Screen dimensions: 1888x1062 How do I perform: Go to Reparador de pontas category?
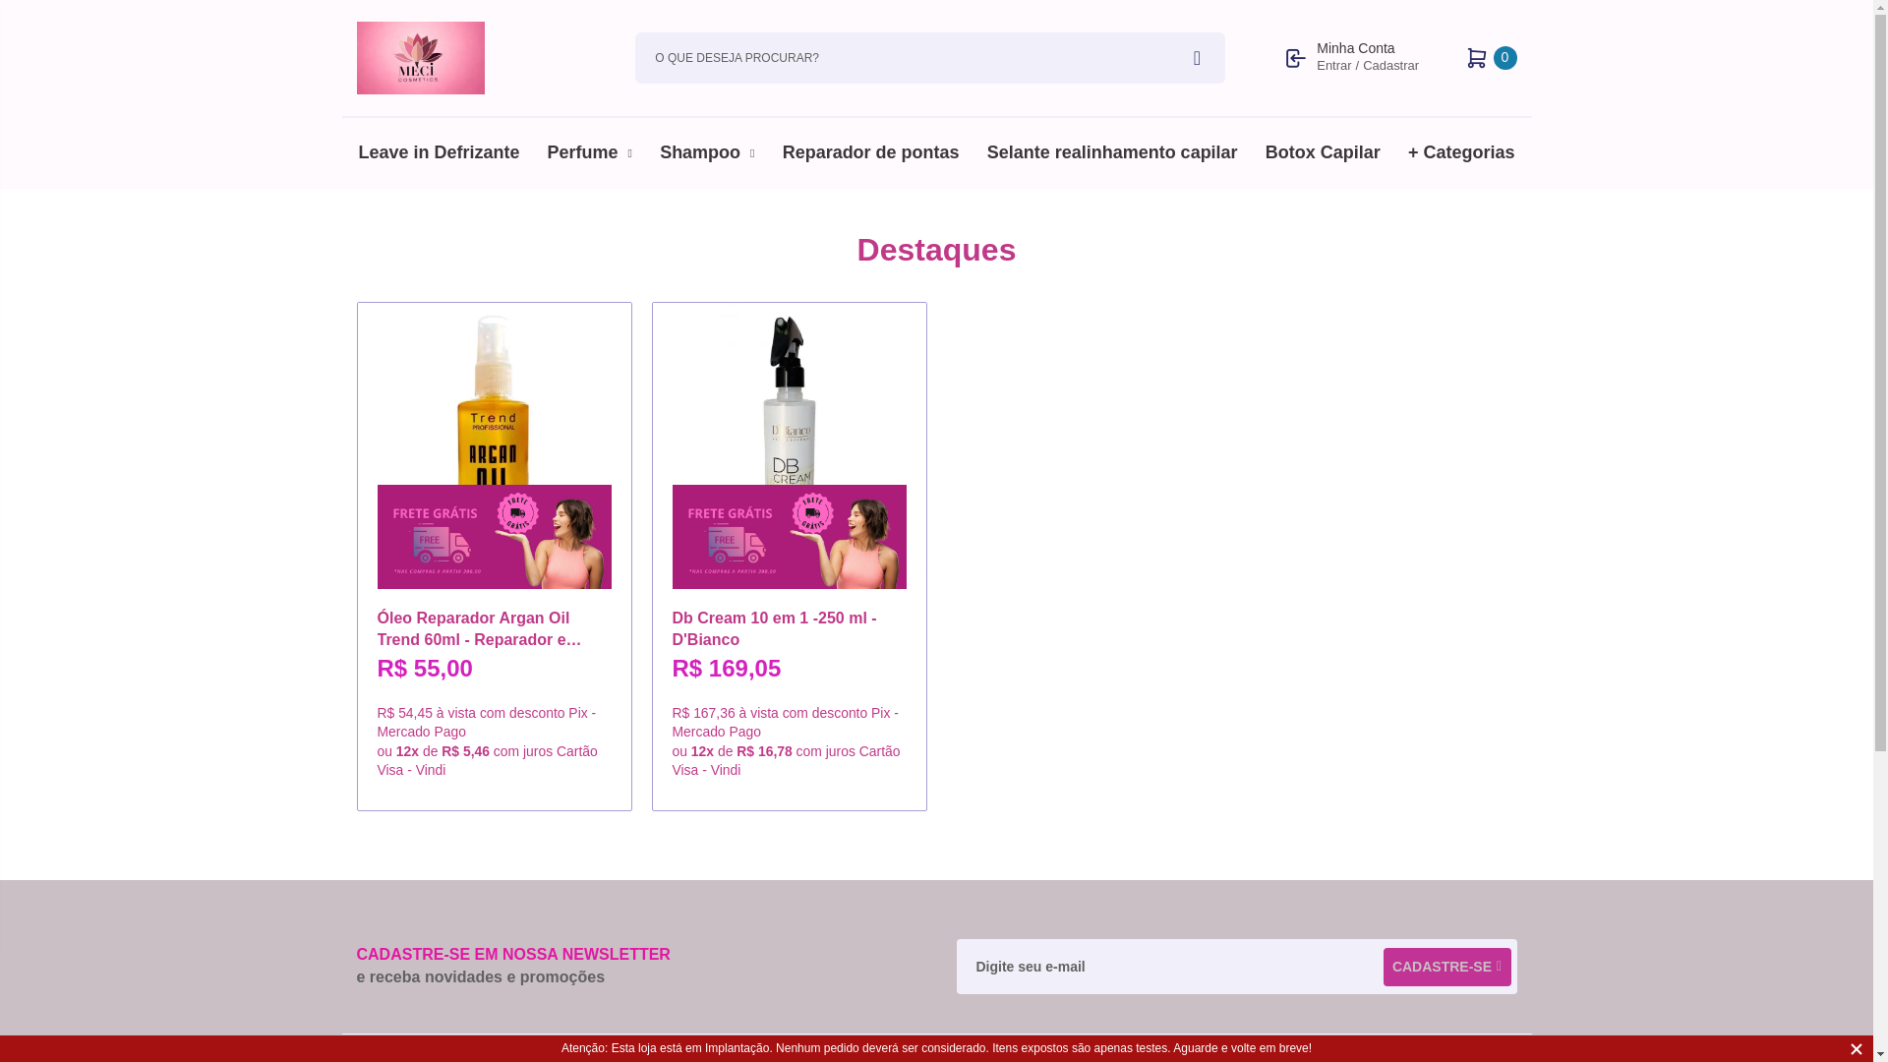tap(870, 152)
